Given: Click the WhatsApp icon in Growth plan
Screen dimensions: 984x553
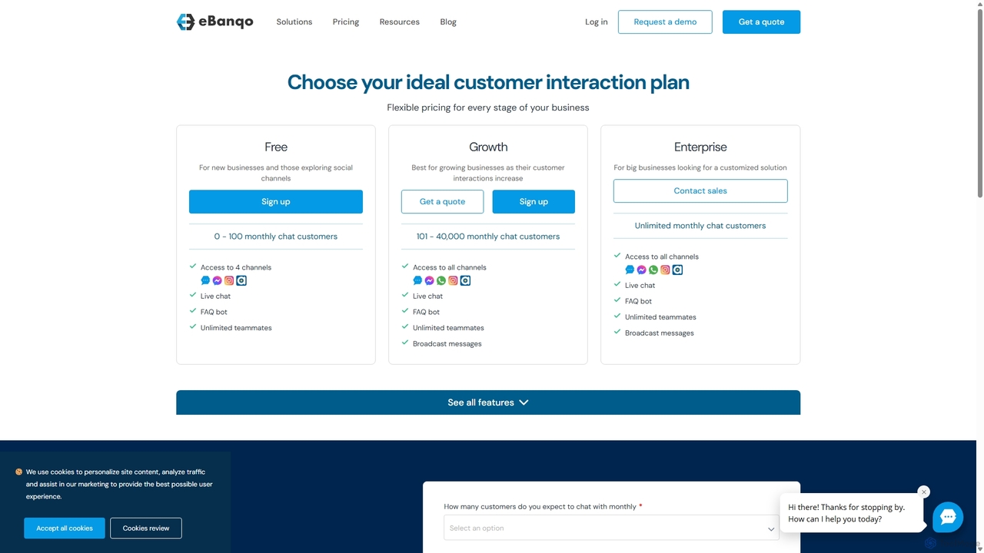Looking at the screenshot, I should pyautogui.click(x=441, y=280).
